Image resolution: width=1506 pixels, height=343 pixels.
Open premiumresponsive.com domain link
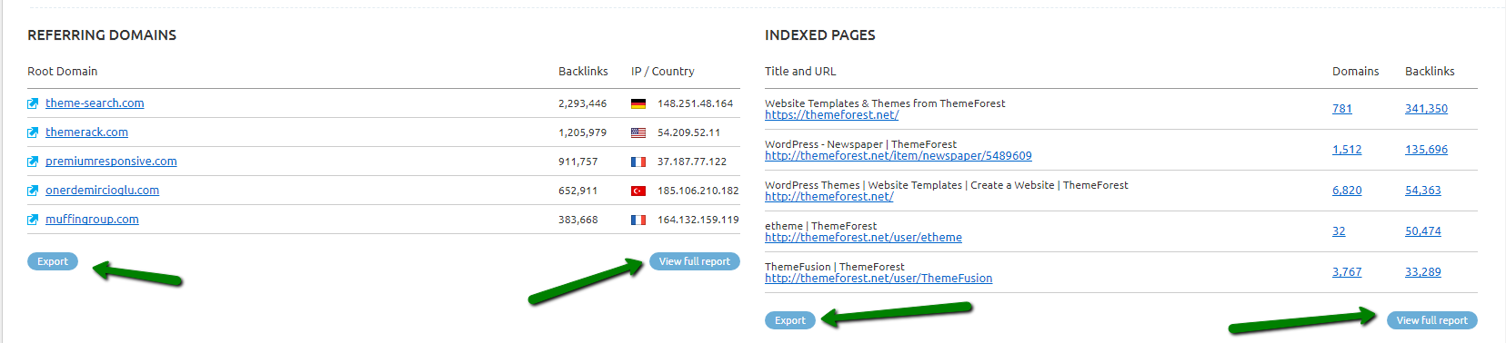(111, 162)
